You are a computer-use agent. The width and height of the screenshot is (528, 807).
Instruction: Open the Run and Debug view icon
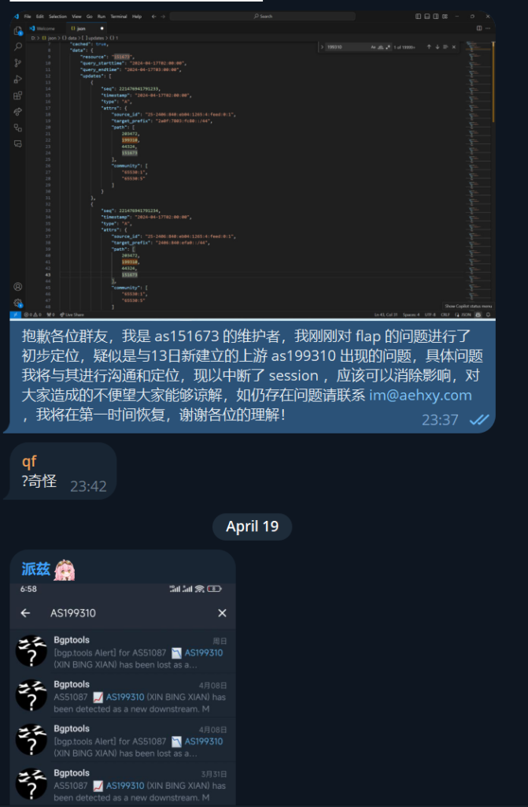click(18, 80)
